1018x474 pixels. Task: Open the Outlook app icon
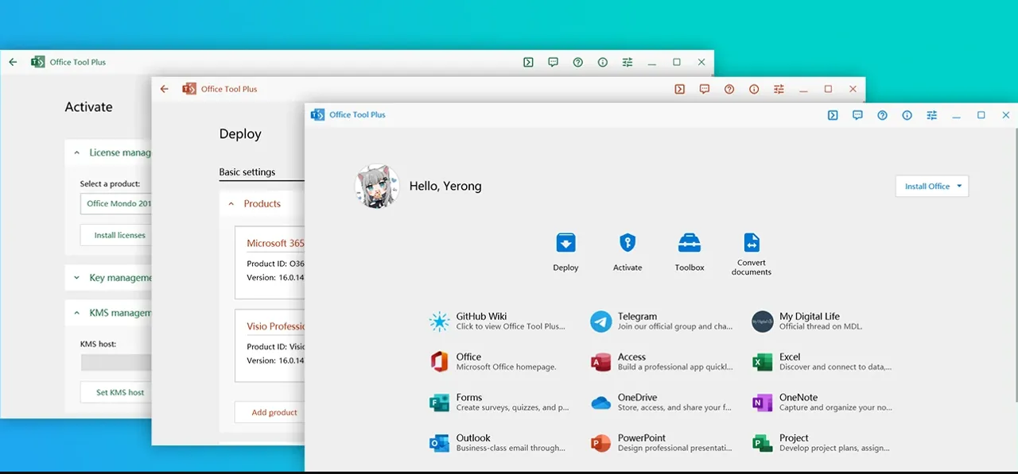[x=439, y=443]
